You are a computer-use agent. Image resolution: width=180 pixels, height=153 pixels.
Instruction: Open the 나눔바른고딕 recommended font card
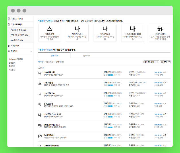coord(77,33)
